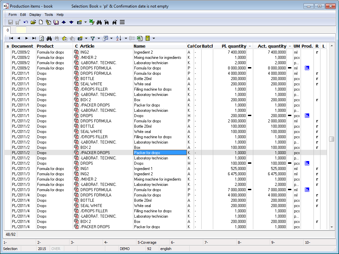
Task: Expand the filter dropdown arrow
Action: (x=99, y=38)
